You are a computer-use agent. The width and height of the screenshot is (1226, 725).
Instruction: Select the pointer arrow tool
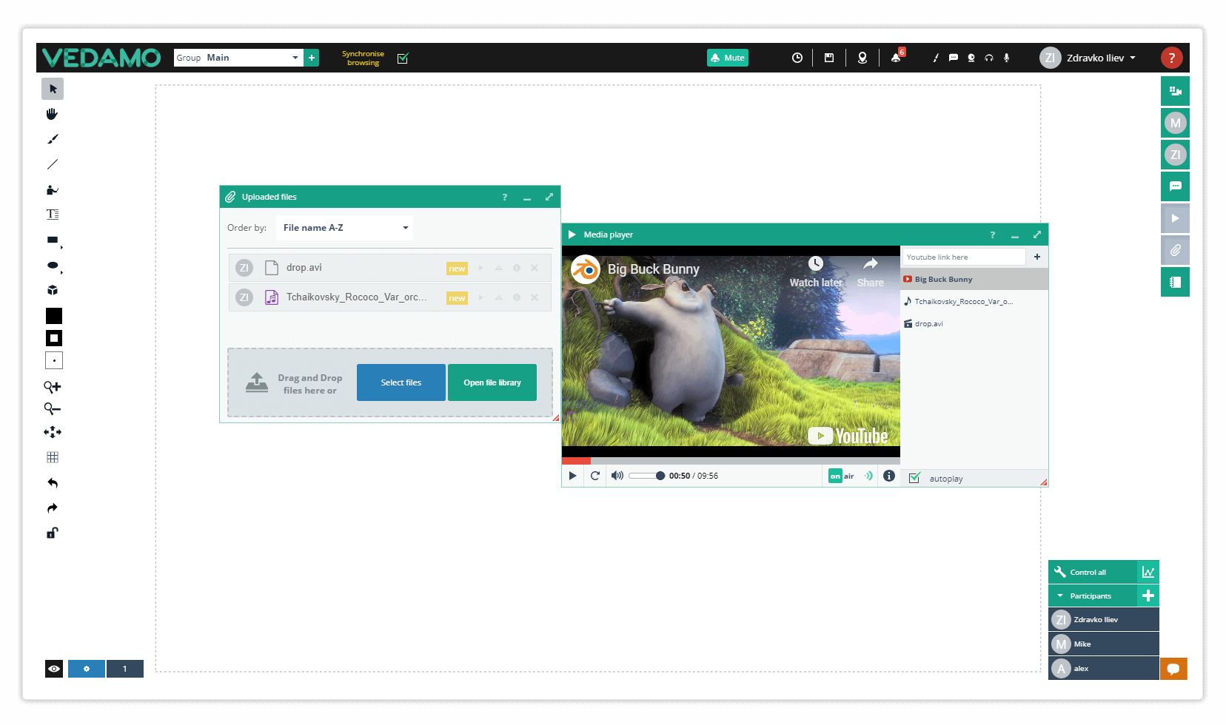tap(53, 89)
